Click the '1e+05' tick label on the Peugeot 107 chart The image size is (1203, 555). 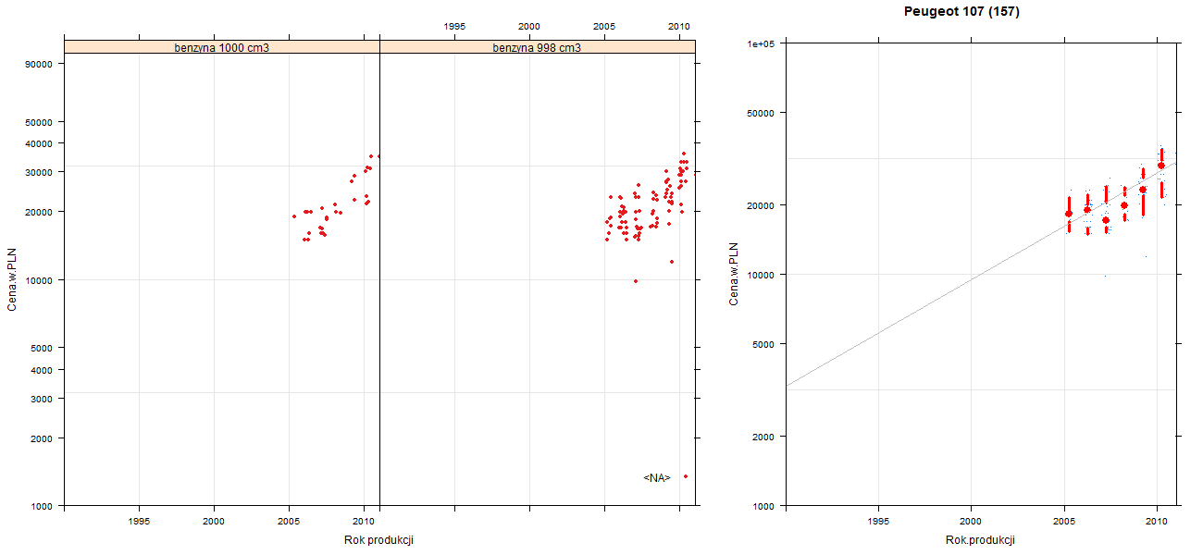(x=761, y=43)
